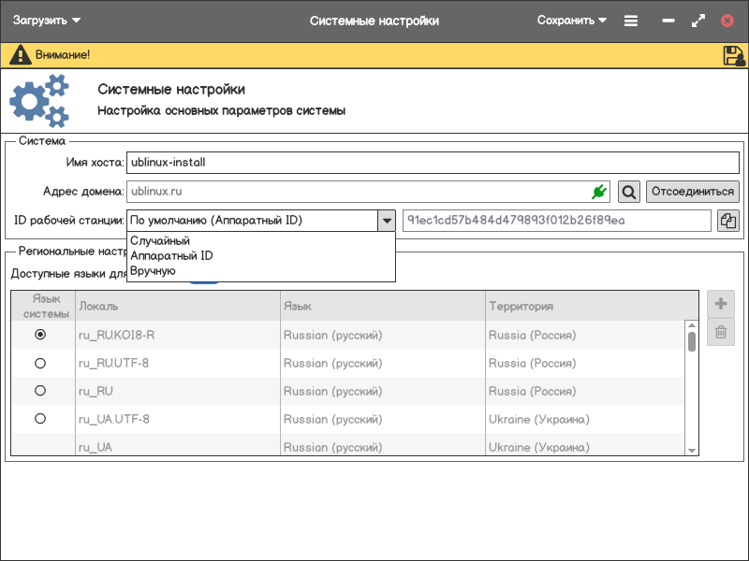Select Вручную option in the list
This screenshot has width=749, height=561.
pos(154,271)
